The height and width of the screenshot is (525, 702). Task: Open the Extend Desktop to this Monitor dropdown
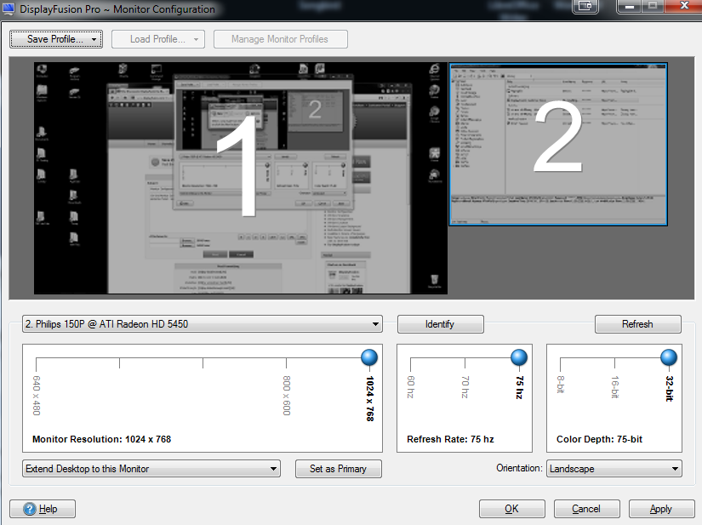pyautogui.click(x=151, y=469)
